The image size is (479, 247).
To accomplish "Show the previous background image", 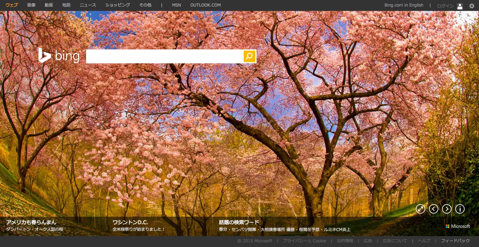I will (x=434, y=209).
